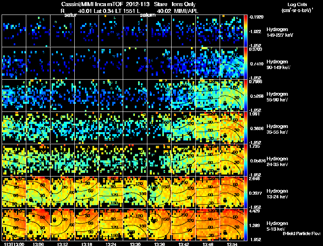323x246 pixels.
Task: Click the 0.05876 color scale value
Action: [x=258, y=161]
